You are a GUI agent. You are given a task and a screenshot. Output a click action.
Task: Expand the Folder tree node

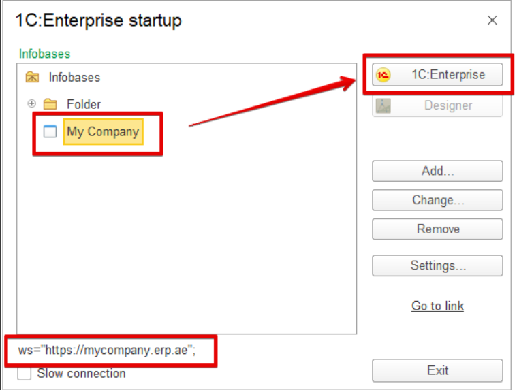pyautogui.click(x=31, y=103)
